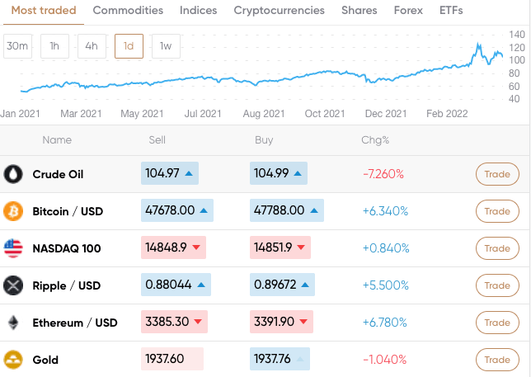The image size is (531, 377).
Task: Click Trade button for Bitcoin / USD
Action: tap(497, 211)
